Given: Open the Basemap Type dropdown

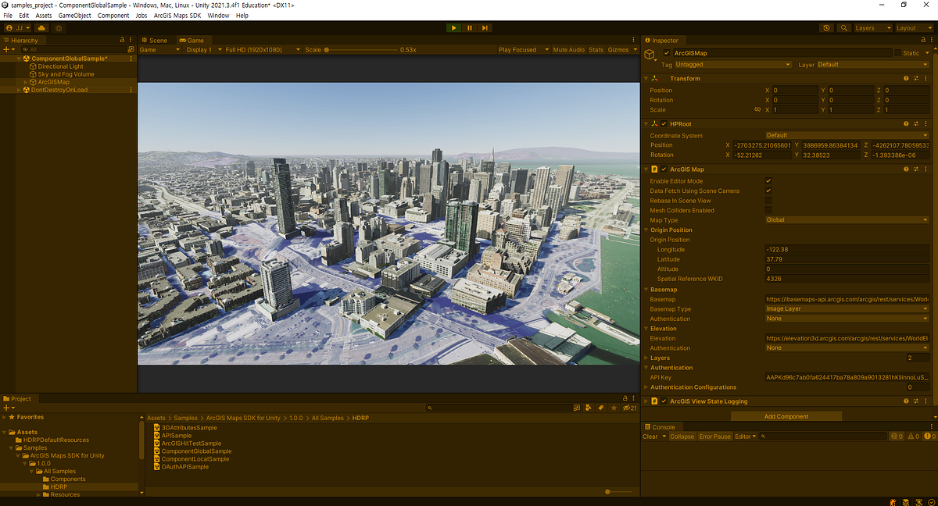Looking at the screenshot, I should click(847, 308).
